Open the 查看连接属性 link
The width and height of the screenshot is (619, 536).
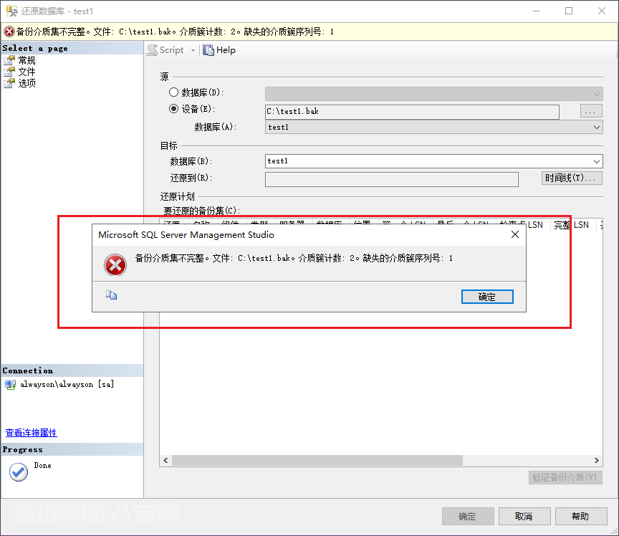pyautogui.click(x=31, y=433)
